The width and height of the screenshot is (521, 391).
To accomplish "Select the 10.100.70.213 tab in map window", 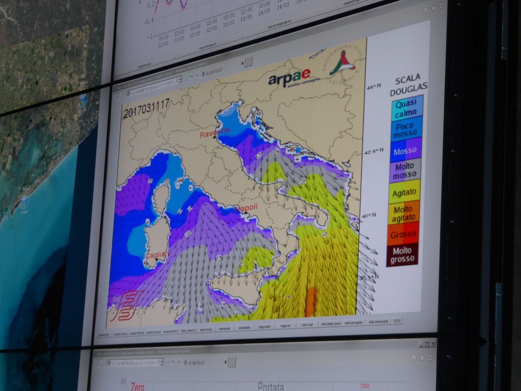I will (x=212, y=73).
